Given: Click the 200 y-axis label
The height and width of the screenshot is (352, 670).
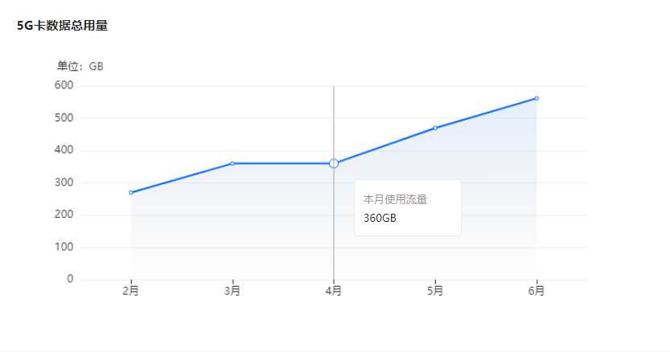Looking at the screenshot, I should (x=64, y=215).
